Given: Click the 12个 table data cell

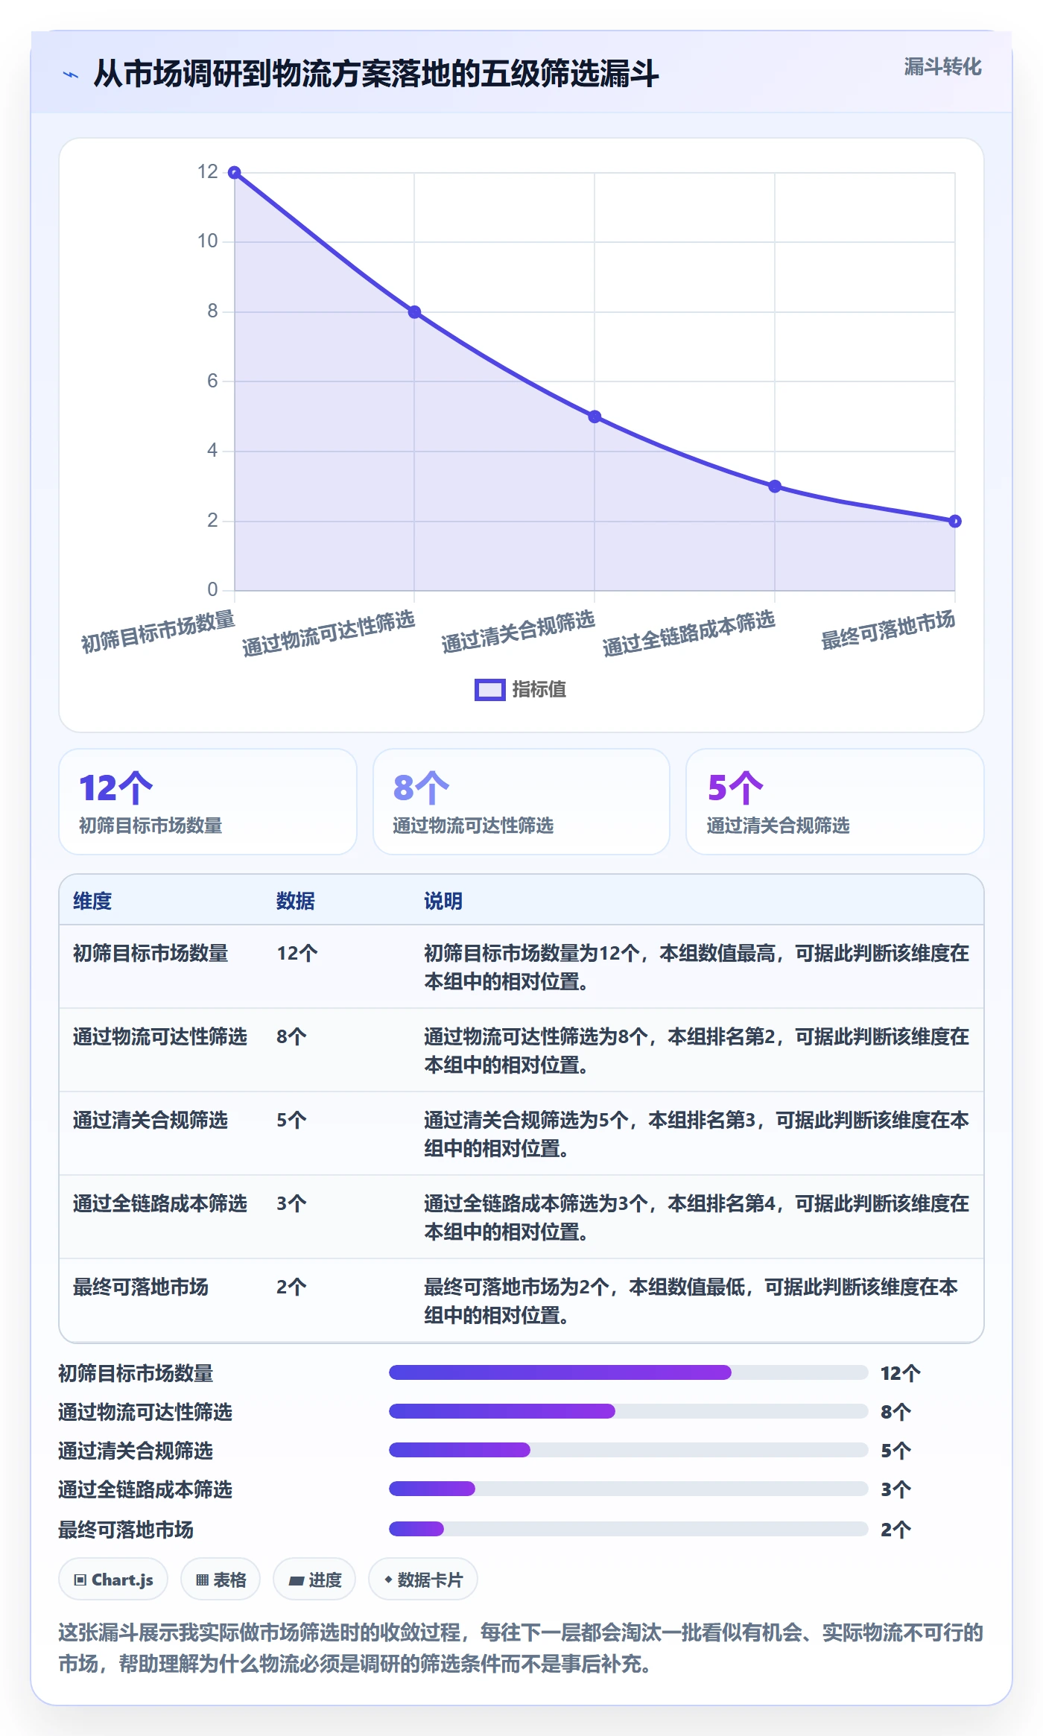Looking at the screenshot, I should [x=297, y=953].
